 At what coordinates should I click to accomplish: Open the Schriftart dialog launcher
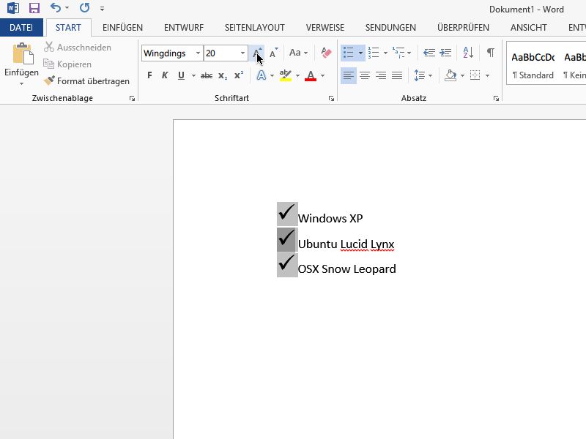pyautogui.click(x=331, y=98)
